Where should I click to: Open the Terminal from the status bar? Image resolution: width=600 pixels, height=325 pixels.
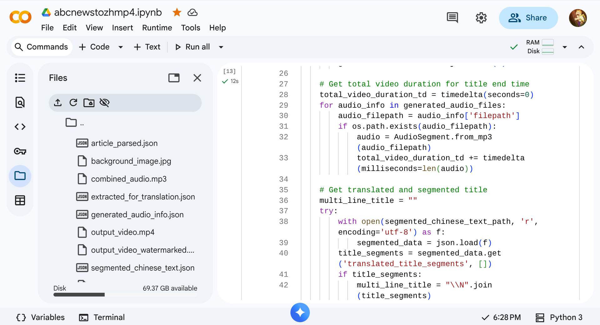click(102, 317)
